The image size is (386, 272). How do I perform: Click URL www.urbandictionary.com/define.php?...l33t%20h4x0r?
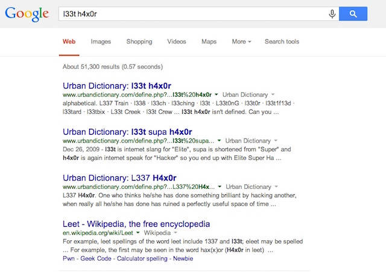click(x=137, y=94)
